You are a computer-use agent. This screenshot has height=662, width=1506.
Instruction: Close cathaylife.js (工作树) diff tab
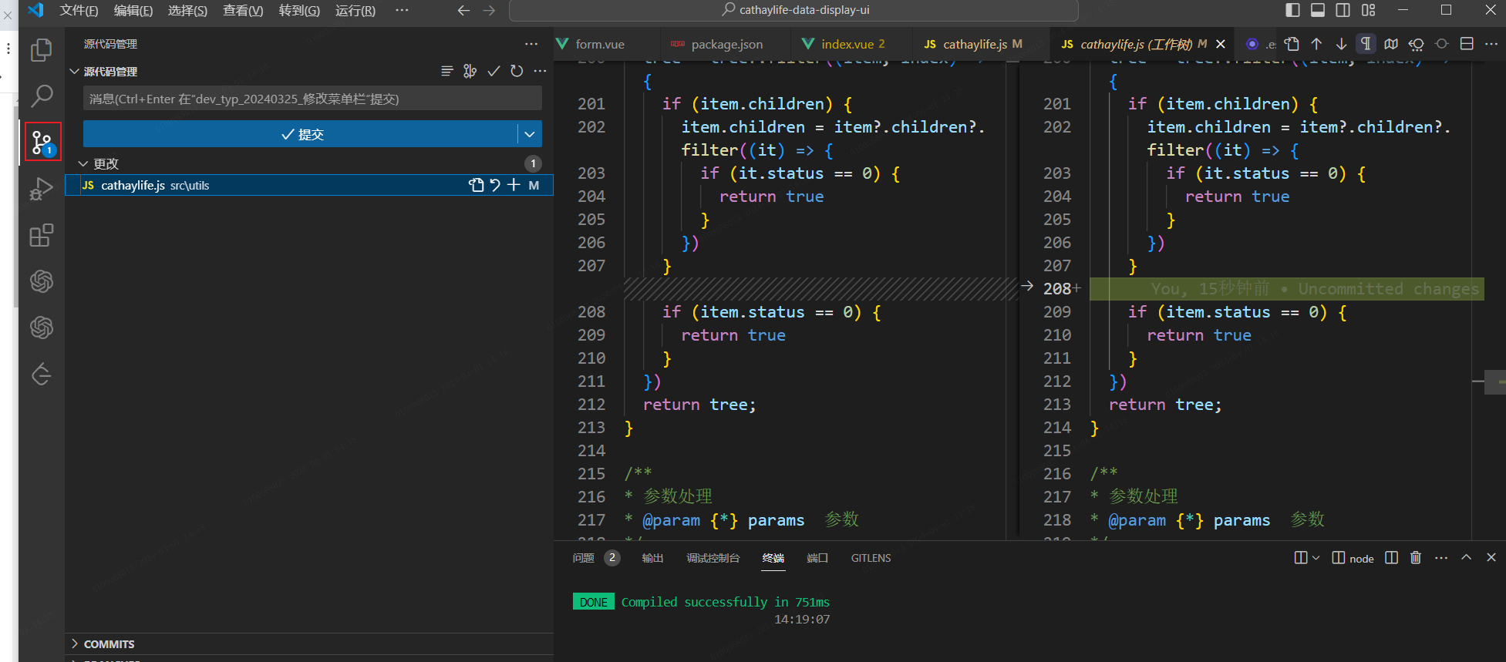point(1221,44)
